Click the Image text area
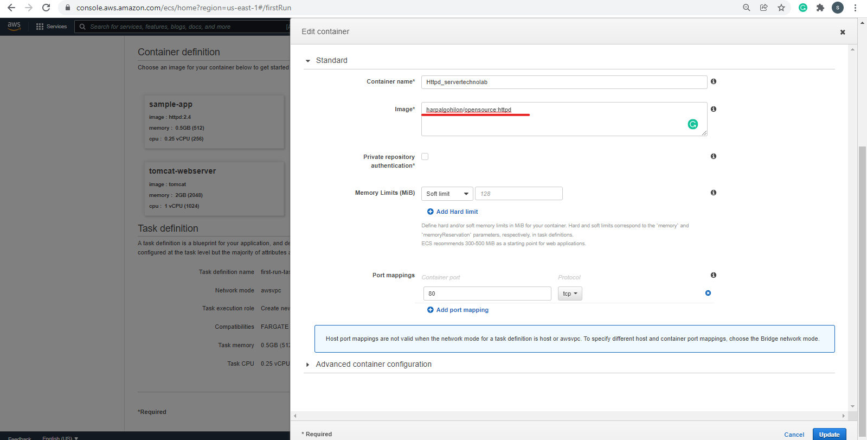Screen dimensions: 867x440 coord(564,119)
